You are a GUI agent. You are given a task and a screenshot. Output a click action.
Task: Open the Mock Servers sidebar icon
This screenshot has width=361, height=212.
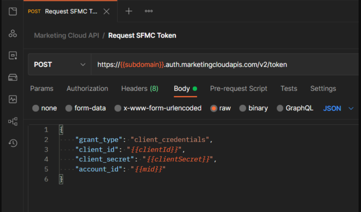tap(13, 77)
